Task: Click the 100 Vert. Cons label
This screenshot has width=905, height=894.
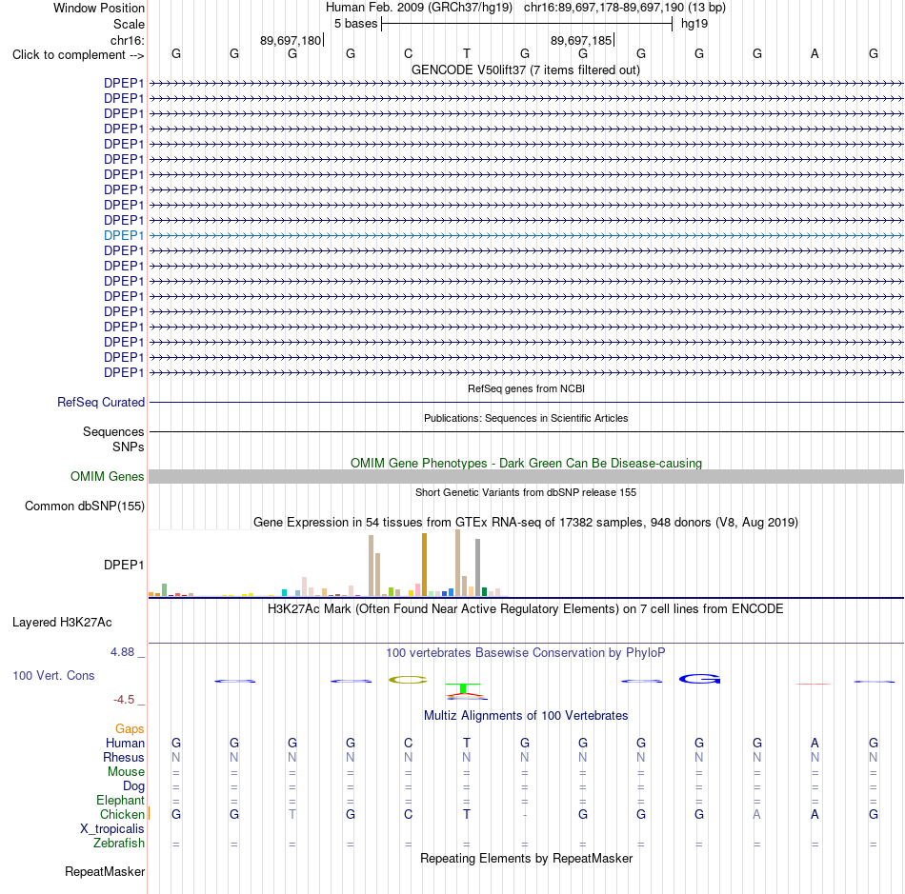Action: tap(53, 675)
